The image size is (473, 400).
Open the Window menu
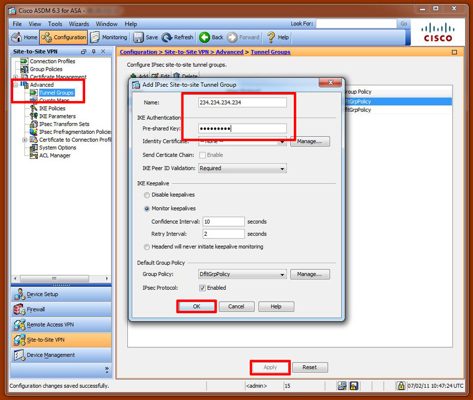point(107,24)
